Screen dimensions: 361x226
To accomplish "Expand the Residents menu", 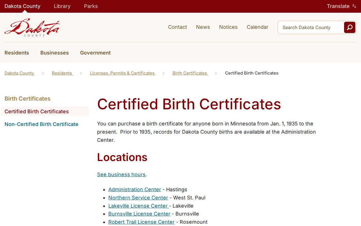I will point(17,53).
